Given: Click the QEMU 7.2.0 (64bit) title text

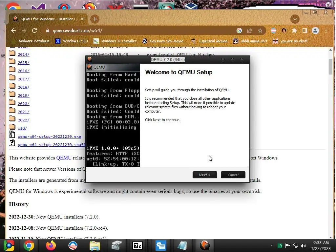Looking at the screenshot, I should (168, 60).
